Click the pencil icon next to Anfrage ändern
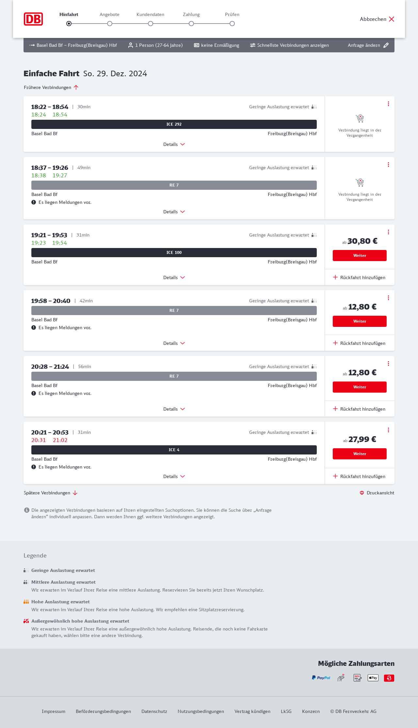 386,45
